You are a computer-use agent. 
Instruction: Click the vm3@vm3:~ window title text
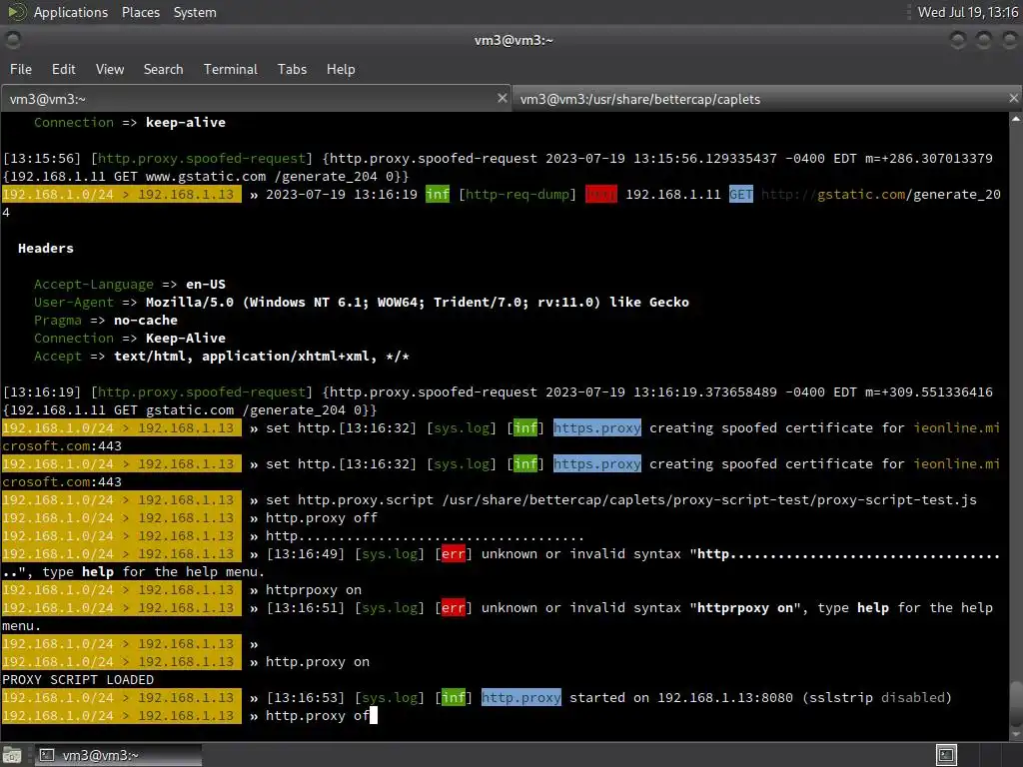[x=513, y=40]
